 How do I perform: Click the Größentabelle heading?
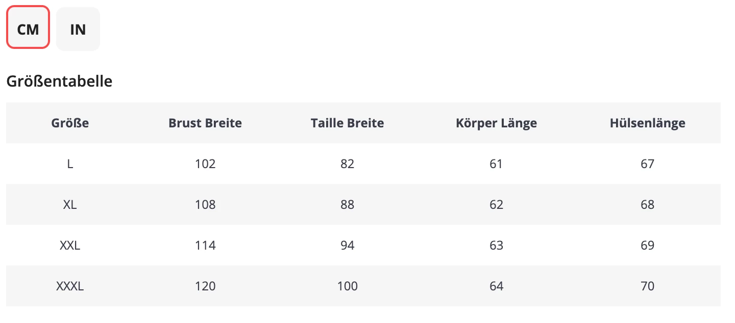click(59, 81)
